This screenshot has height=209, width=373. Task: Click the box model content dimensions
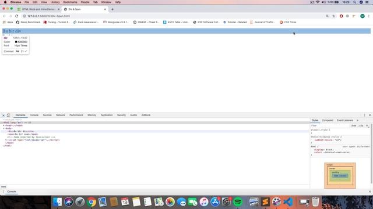pos(340,176)
